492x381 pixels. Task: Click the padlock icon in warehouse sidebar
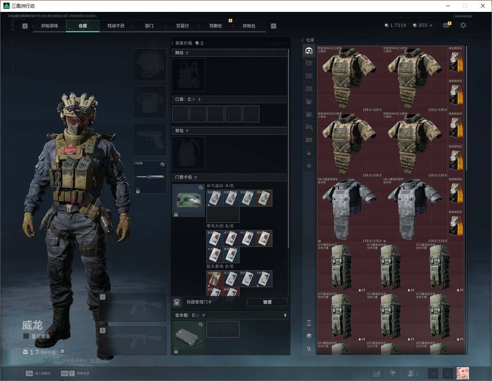point(309,153)
